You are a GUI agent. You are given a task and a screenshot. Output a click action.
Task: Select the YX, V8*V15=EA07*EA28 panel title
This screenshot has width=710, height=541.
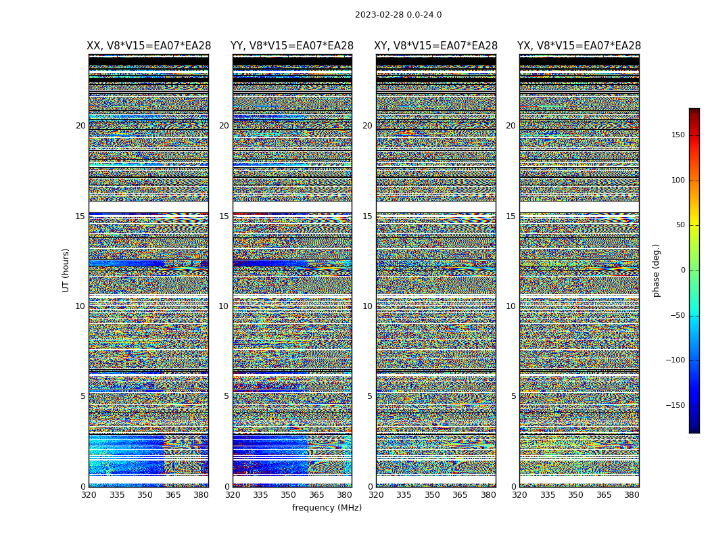[579, 46]
